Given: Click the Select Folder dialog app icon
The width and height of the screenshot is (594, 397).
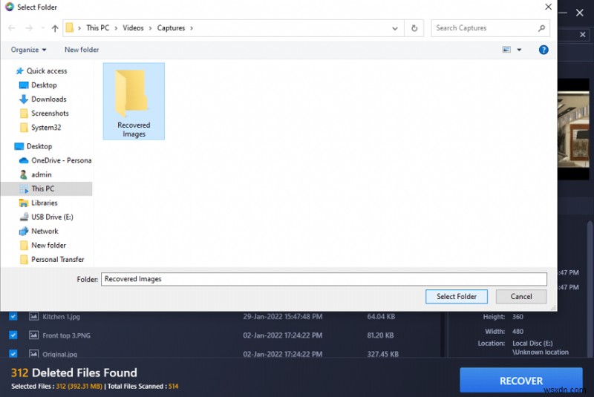Looking at the screenshot, I should pos(10,7).
